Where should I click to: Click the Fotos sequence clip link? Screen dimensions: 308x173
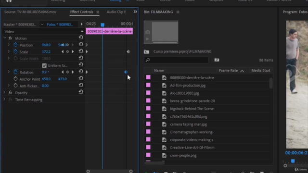[60, 25]
